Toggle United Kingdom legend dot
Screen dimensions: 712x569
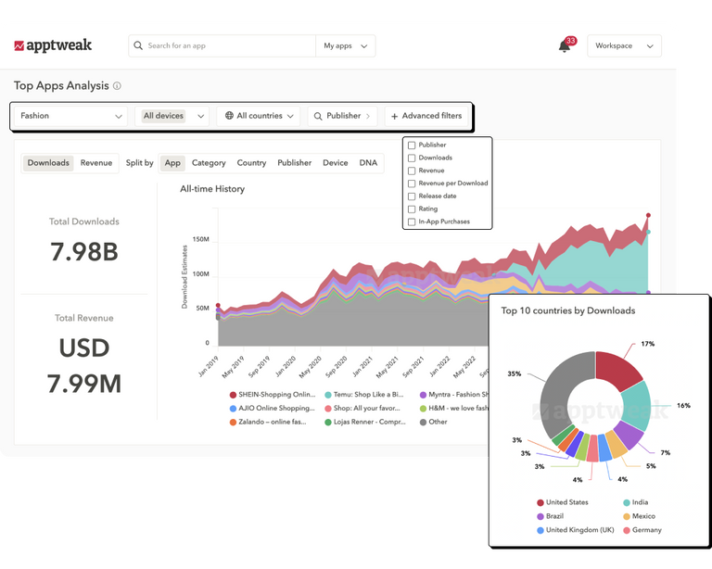tap(540, 530)
